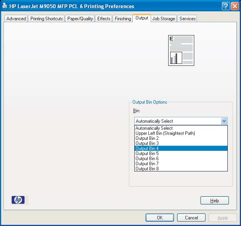This screenshot has width=241, height=226.
Task: Click the Help button
Action: [x=215, y=200]
